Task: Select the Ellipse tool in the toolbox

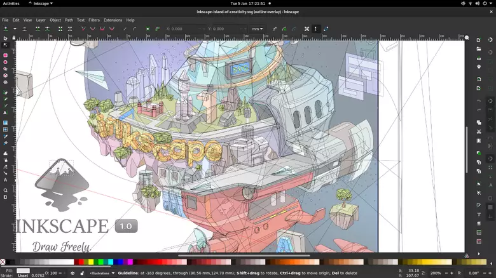Action: (x=5, y=62)
